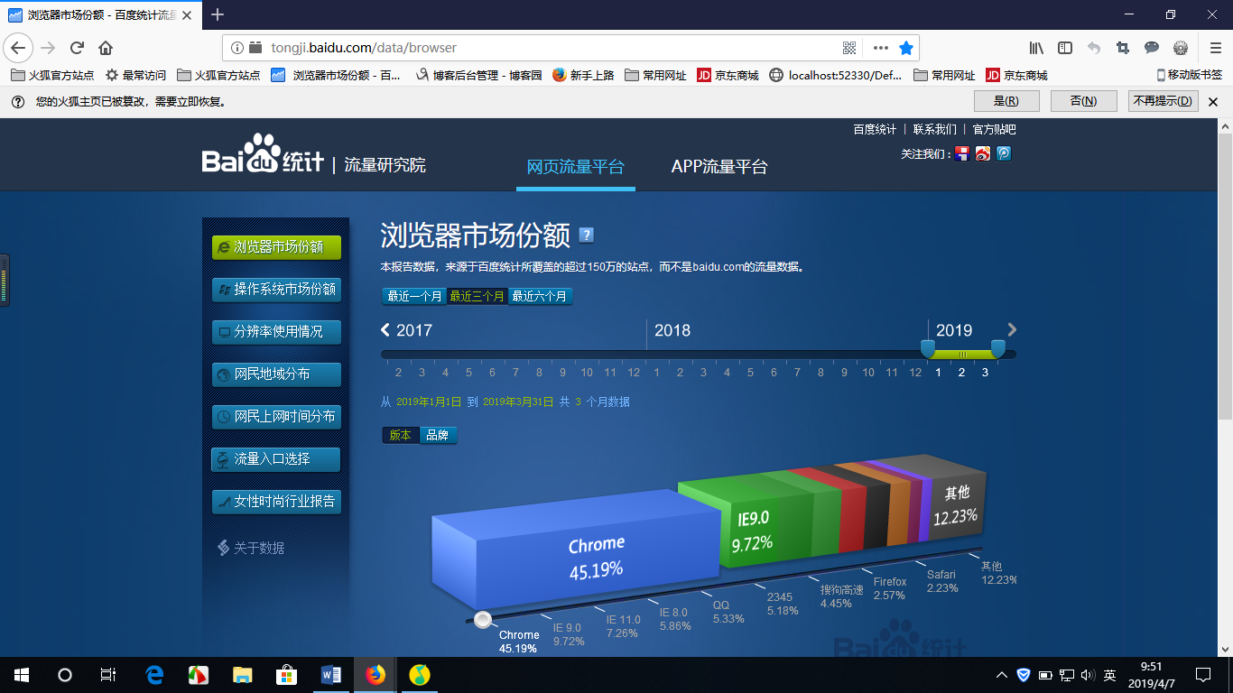
Task: Open the 联系我们 top link
Action: pos(935,130)
